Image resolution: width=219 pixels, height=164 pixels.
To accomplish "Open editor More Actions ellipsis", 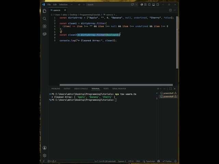I will tap(175, 10).
